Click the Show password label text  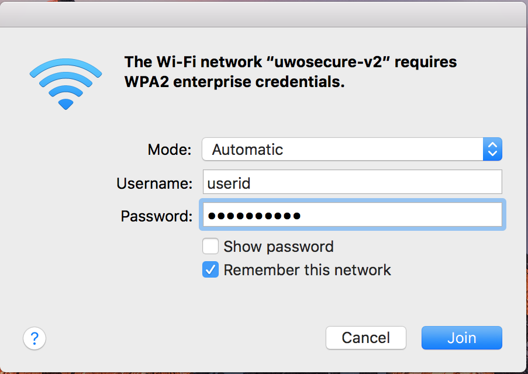click(x=278, y=247)
